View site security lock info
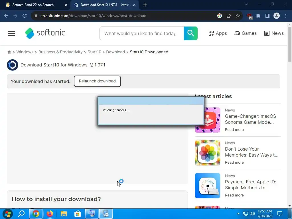The image size is (292, 219). point(36,16)
